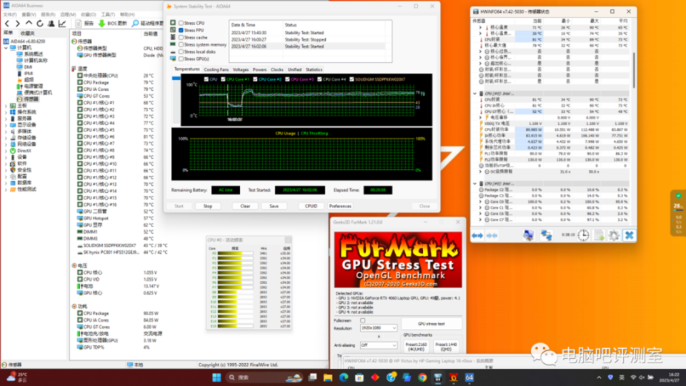Toggle the CPU Core #1 graph checkbox
Viewport: 686px width, 386px height.
pos(223,79)
